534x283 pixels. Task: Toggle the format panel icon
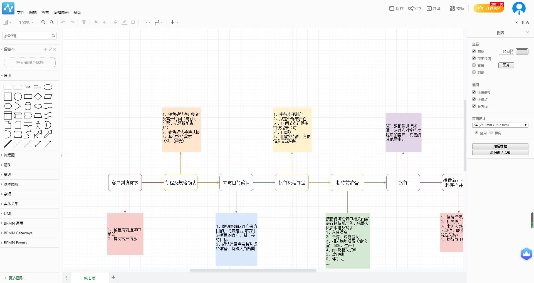522,23
